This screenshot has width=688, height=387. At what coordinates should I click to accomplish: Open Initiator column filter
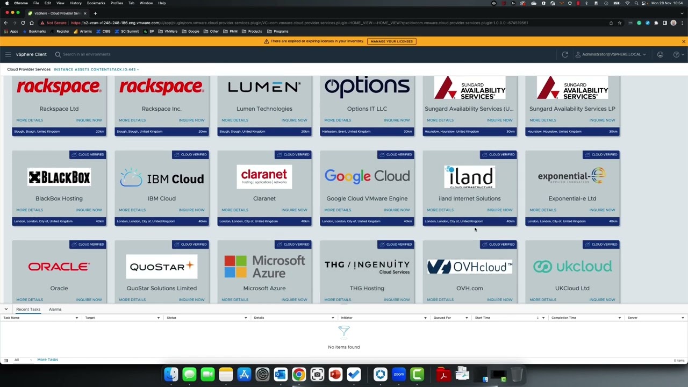[425, 318]
